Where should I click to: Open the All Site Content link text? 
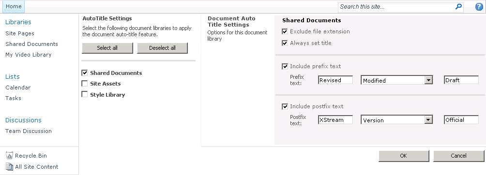click(x=37, y=167)
